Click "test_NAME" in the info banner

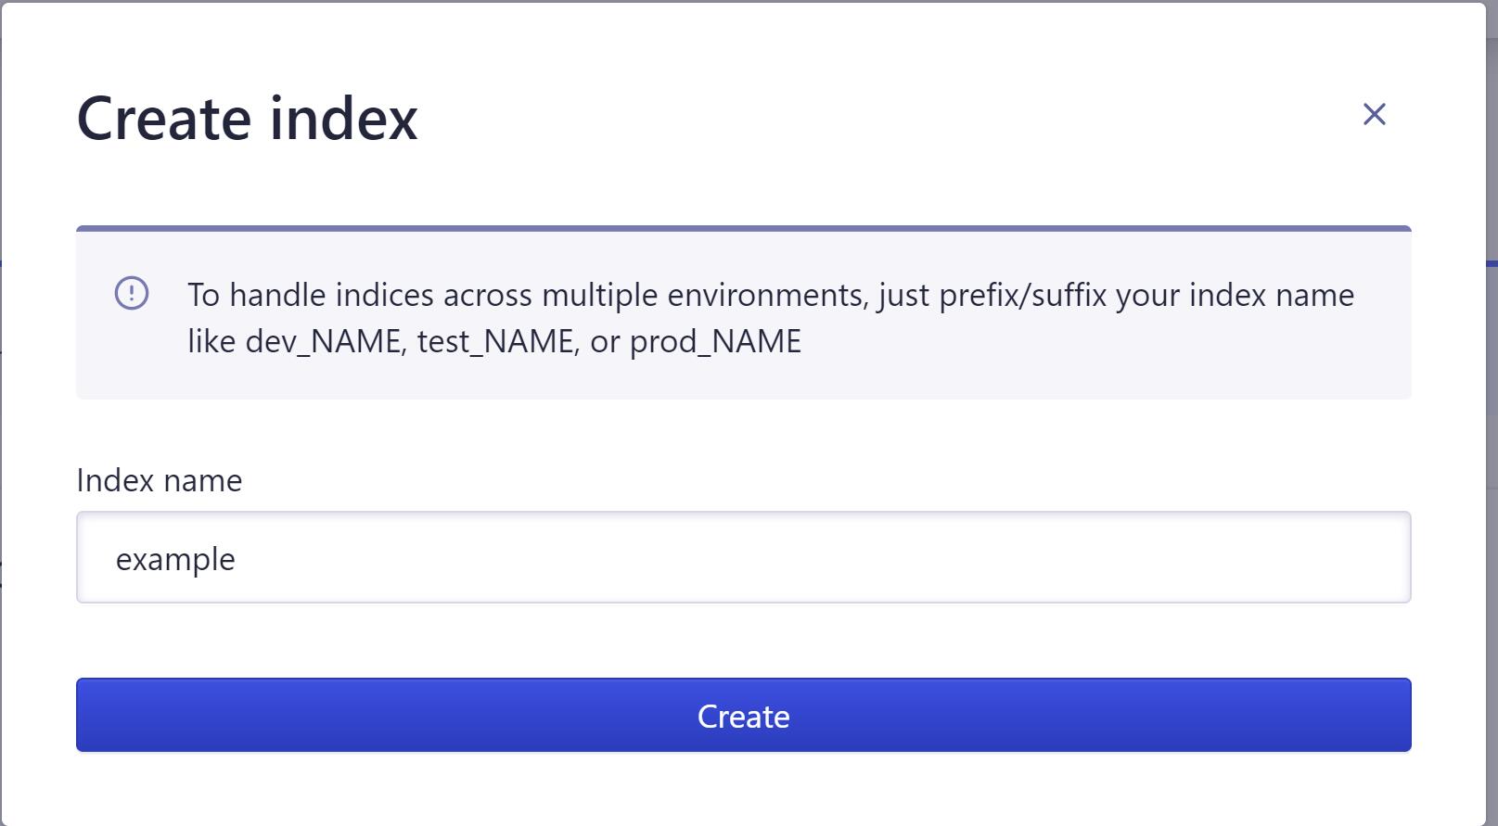pos(496,342)
